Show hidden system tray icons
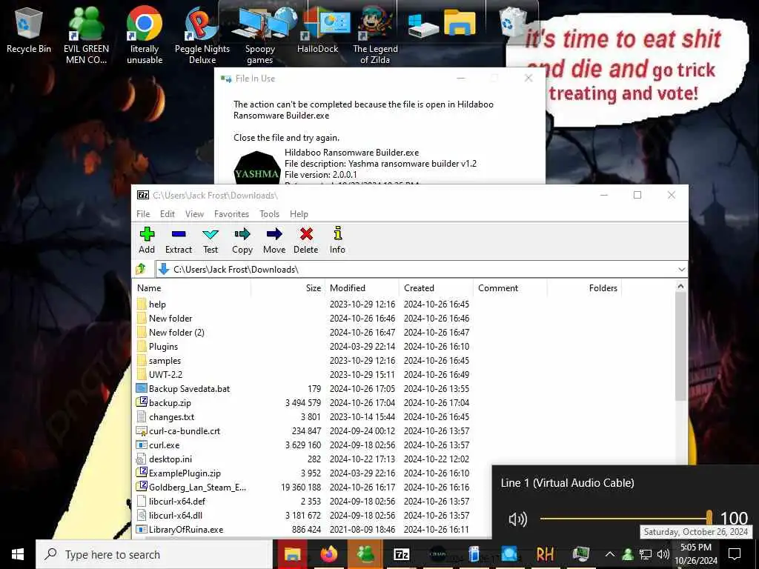 point(610,554)
